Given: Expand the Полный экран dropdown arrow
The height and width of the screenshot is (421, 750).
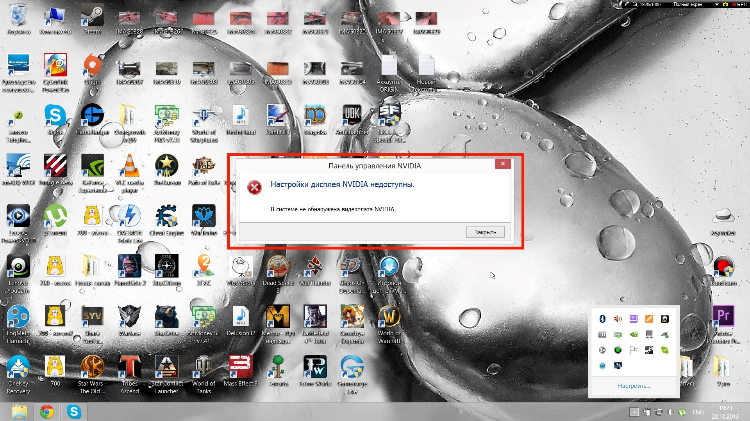Looking at the screenshot, I should 717,5.
